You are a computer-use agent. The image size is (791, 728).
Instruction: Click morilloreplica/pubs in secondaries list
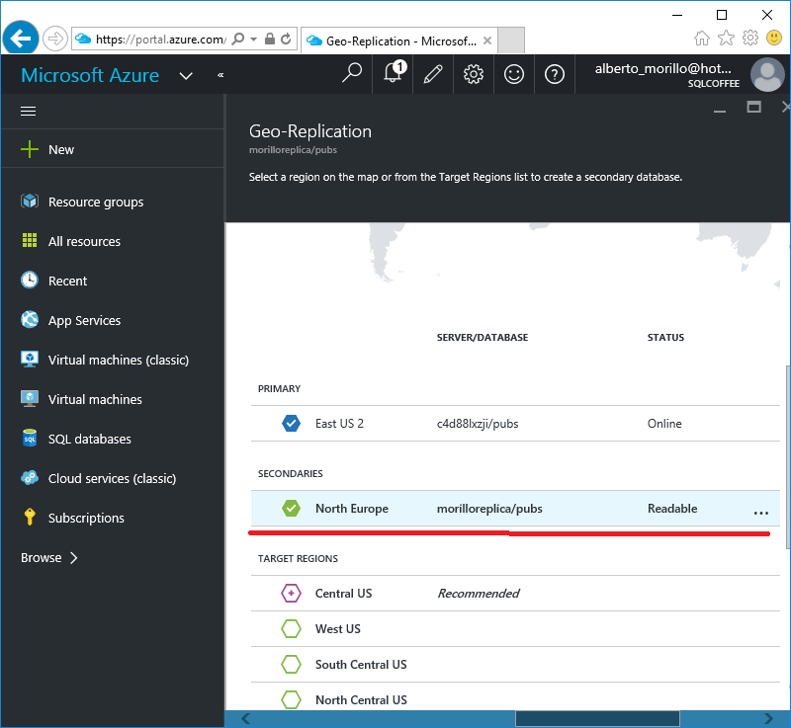489,509
